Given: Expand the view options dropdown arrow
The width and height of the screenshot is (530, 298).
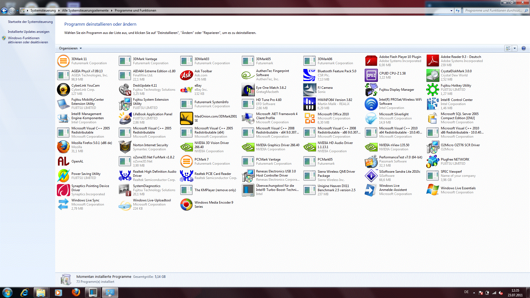Looking at the screenshot, I should click(515, 48).
